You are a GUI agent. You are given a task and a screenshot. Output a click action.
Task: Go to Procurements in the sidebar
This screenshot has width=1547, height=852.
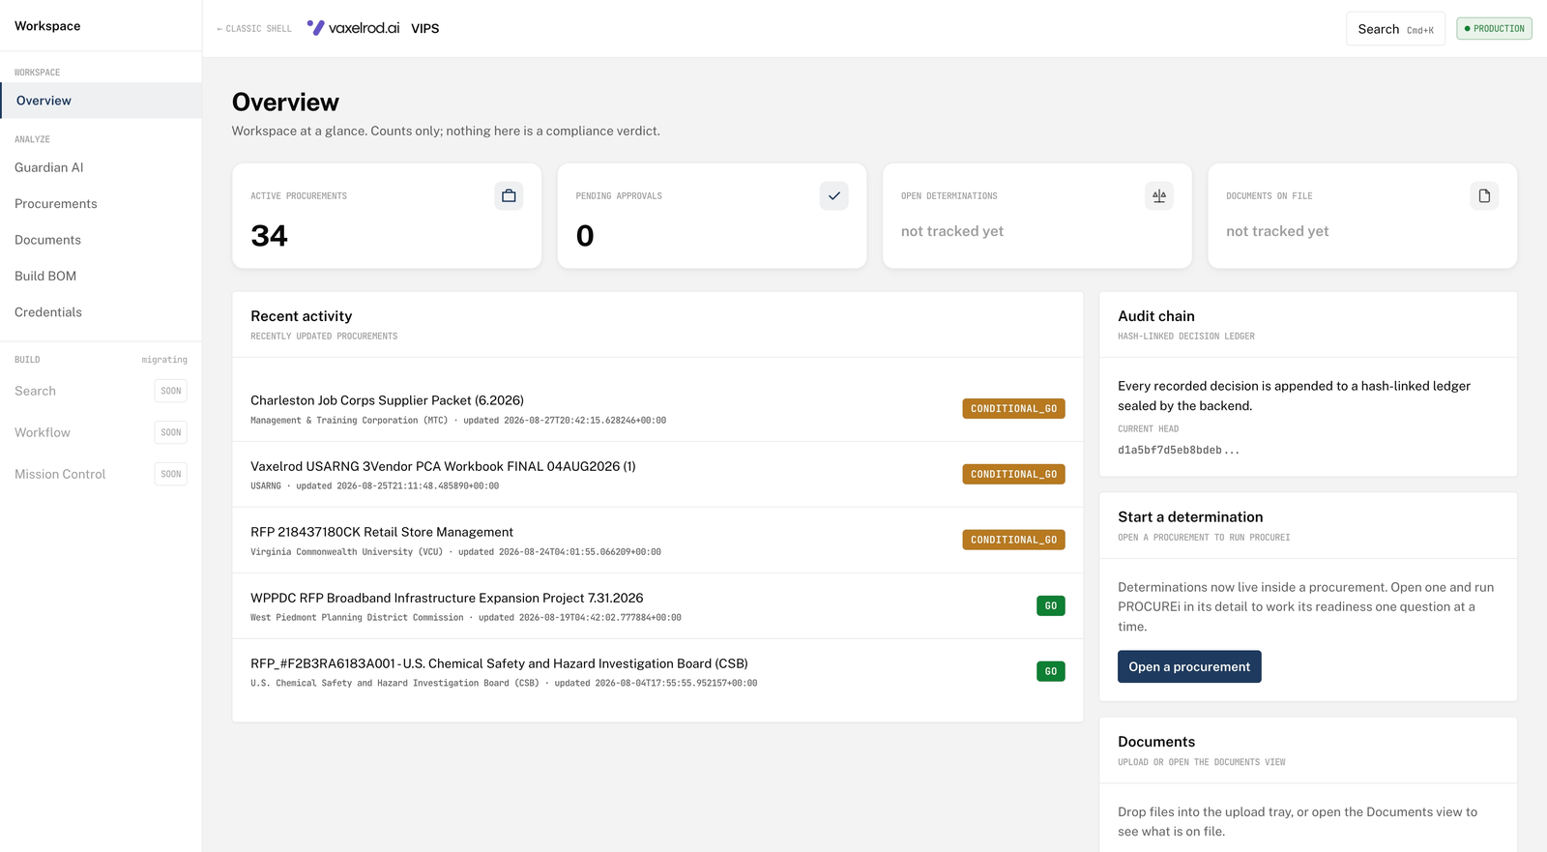click(x=101, y=204)
